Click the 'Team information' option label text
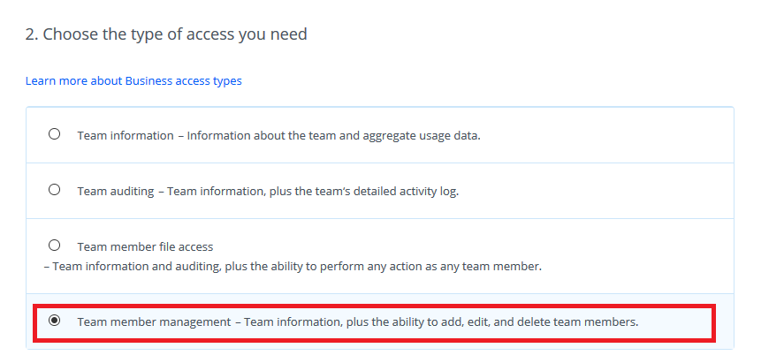Image resolution: width=784 pixels, height=363 pixels. [125, 136]
